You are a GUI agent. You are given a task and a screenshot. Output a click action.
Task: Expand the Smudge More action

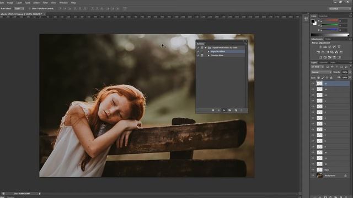coord(208,55)
